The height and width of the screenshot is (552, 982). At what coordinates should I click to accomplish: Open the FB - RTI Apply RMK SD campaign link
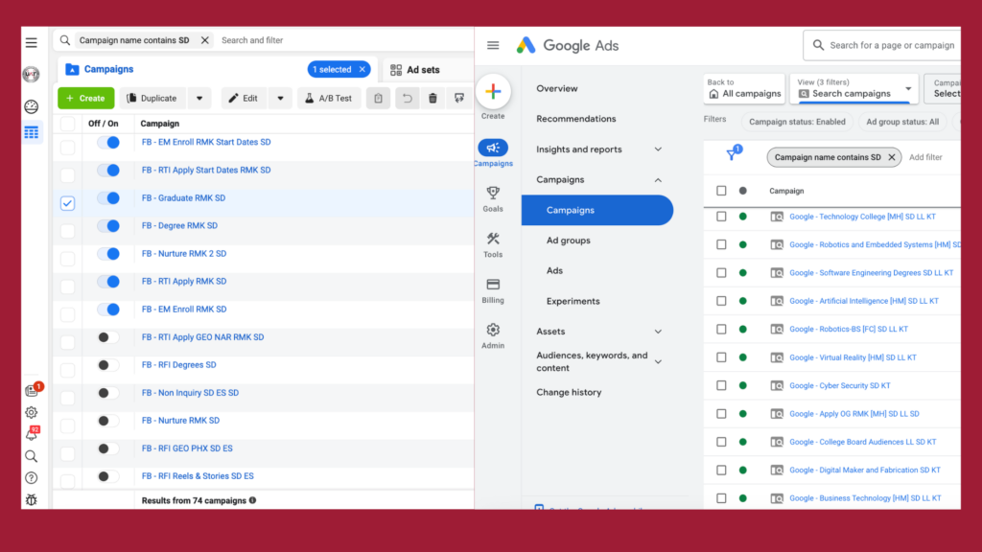pyautogui.click(x=184, y=281)
